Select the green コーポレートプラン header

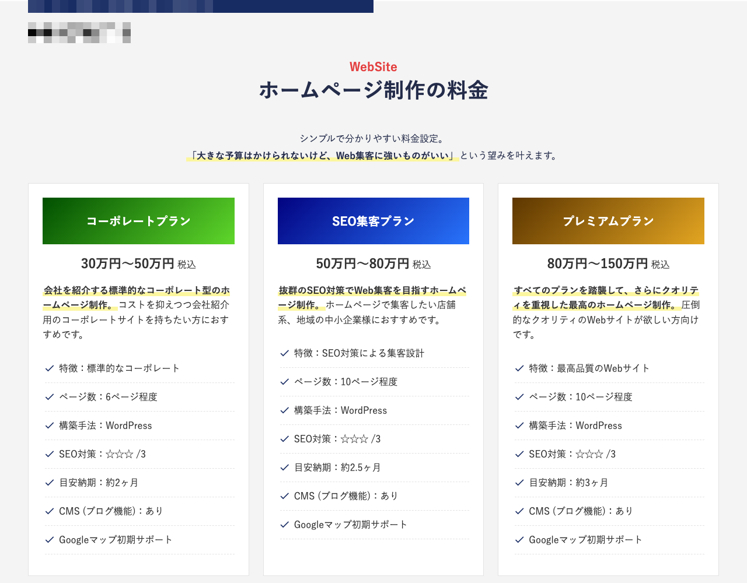138,221
